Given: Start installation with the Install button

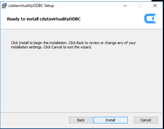Looking at the screenshot, I should pyautogui.click(x=111, y=120).
